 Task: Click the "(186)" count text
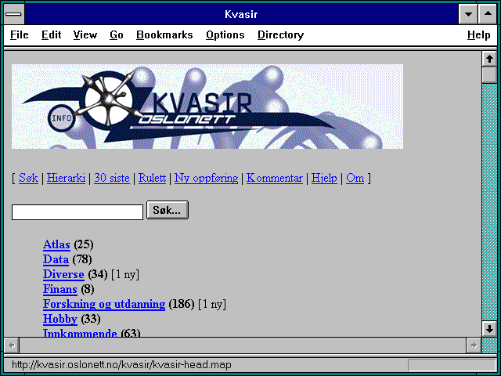(182, 304)
